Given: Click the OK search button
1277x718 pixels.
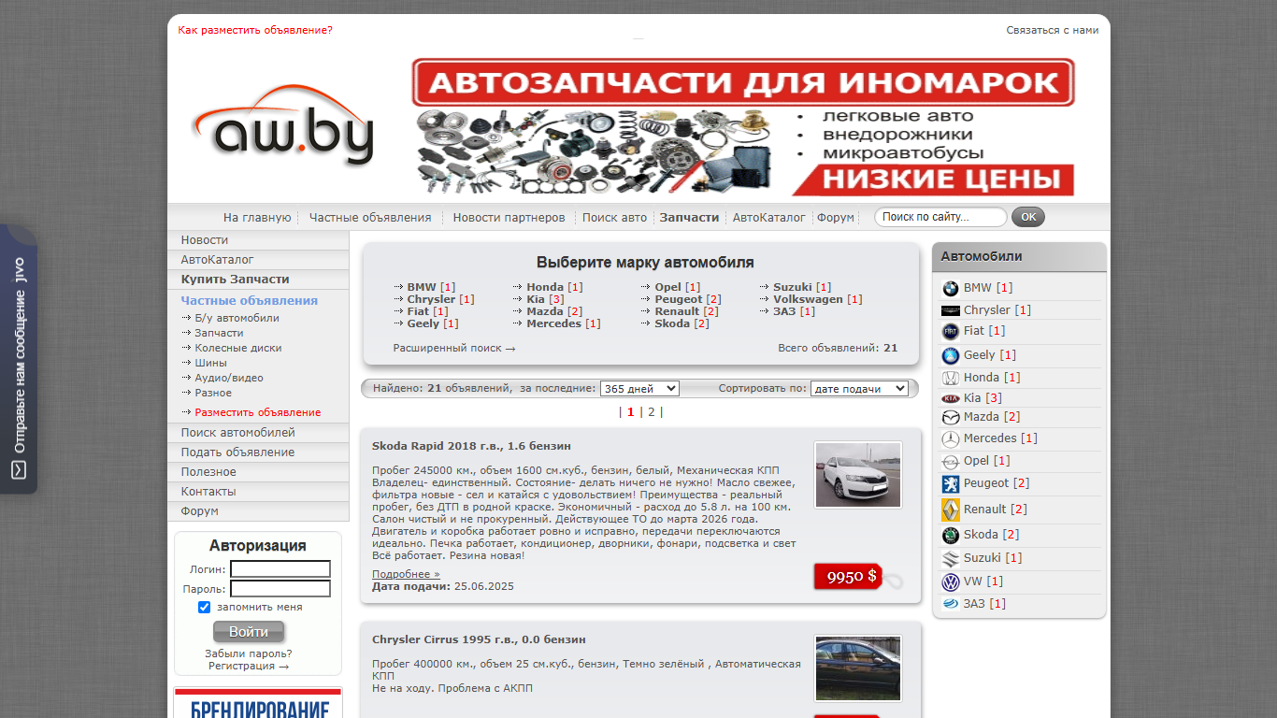Looking at the screenshot, I should 1028,217.
